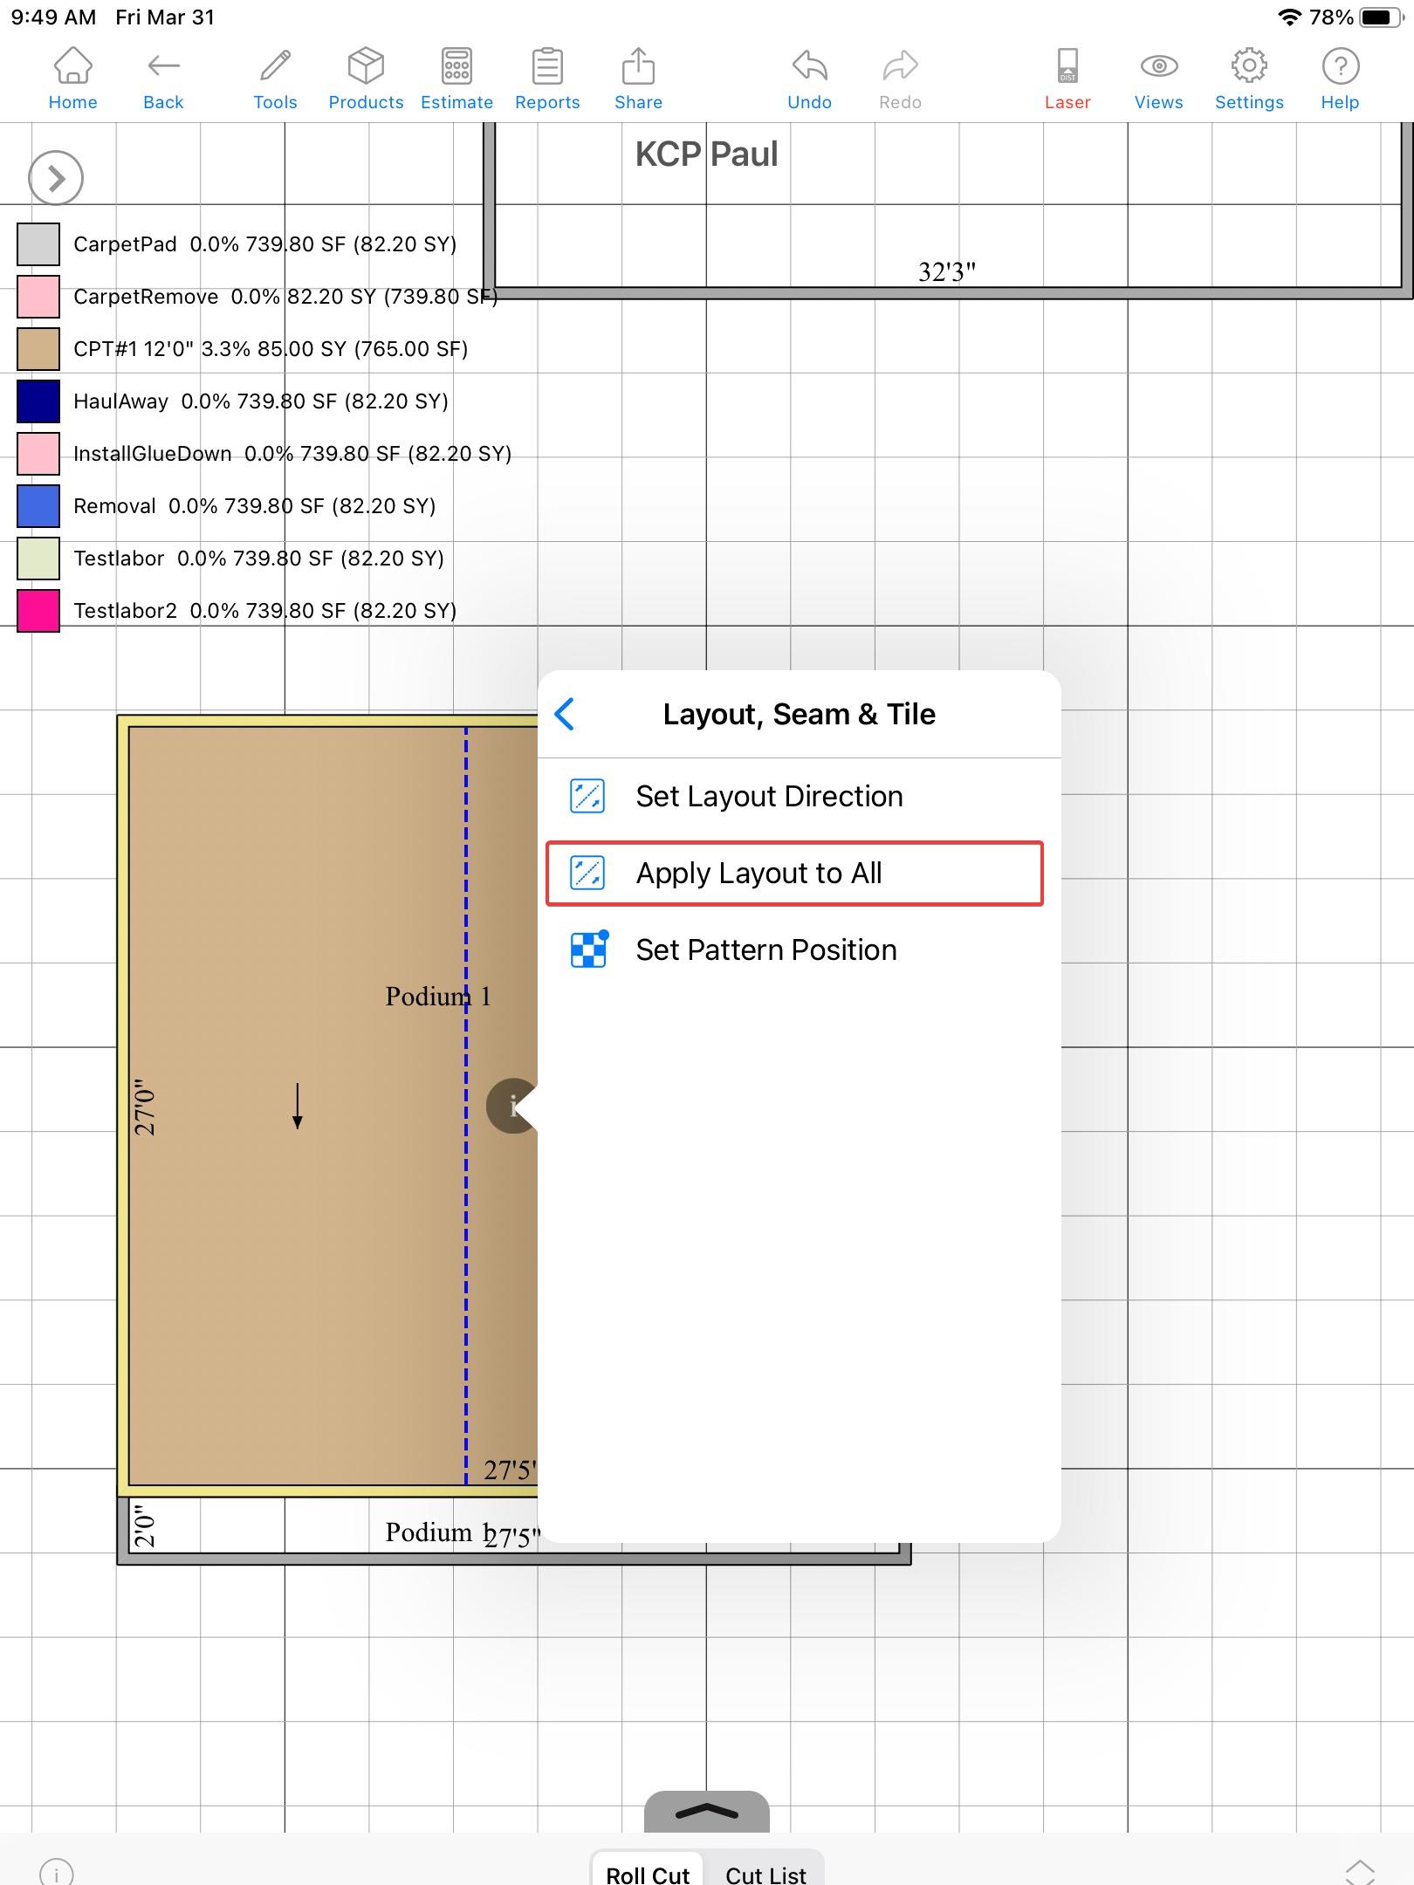Tap the Back arrow in the toolbar
The height and width of the screenshot is (1885, 1414).
click(163, 79)
